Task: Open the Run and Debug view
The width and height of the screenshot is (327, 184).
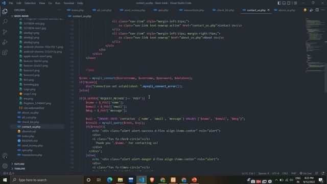Action: [x=5, y=42]
